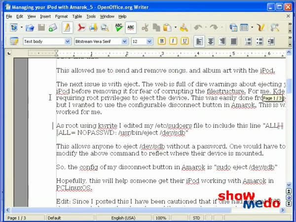Expand formatting toolbar overflow chevron
Image resolution: width=296 pixels, height=222 pixels.
pos(290,37)
